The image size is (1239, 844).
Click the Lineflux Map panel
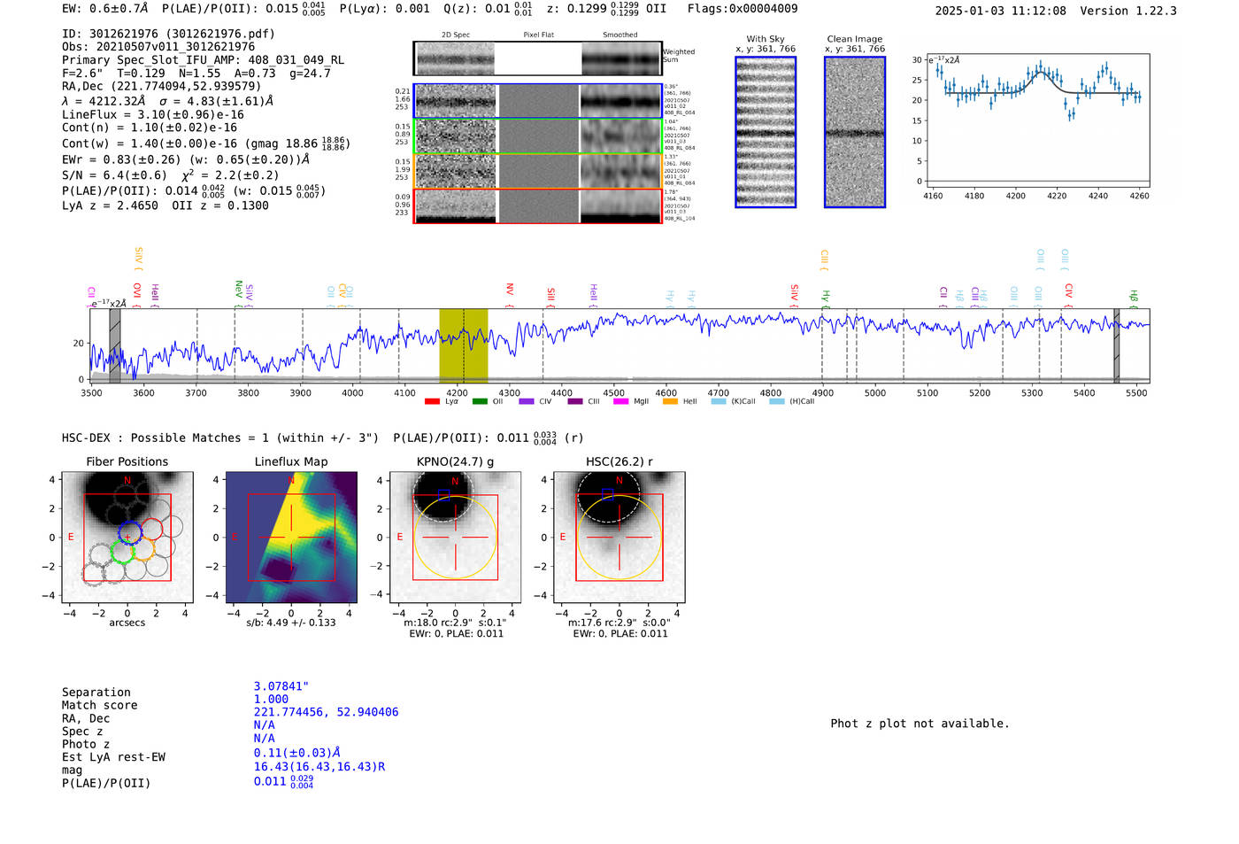(291, 538)
